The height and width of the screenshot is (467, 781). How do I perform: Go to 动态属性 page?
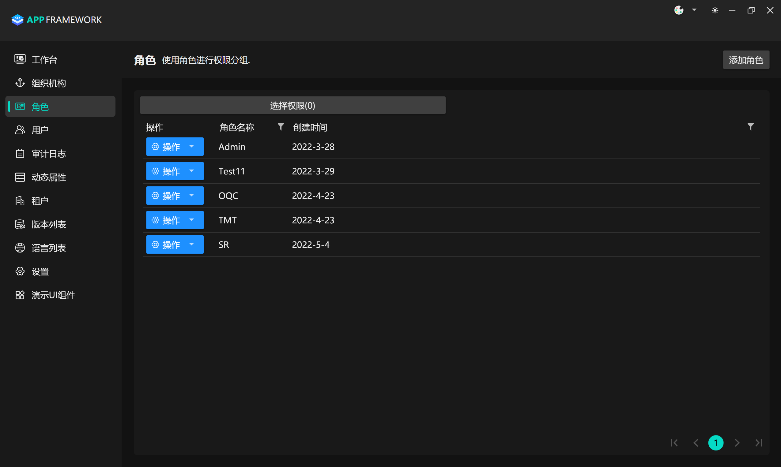(60, 177)
